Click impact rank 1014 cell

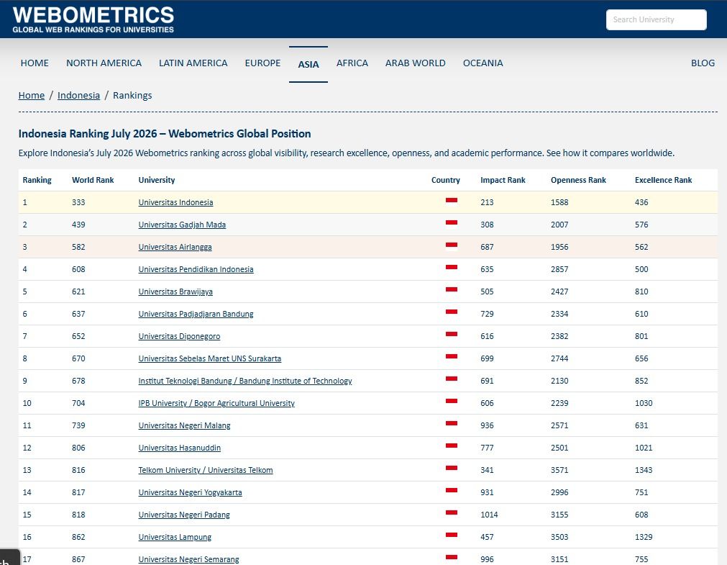(x=489, y=515)
